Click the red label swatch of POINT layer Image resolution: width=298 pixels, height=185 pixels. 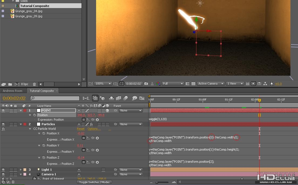tap(25, 110)
